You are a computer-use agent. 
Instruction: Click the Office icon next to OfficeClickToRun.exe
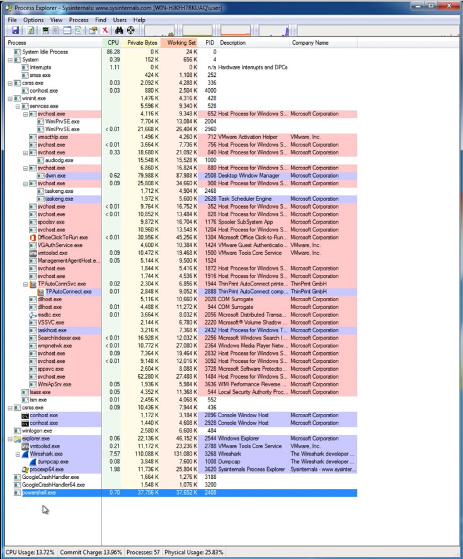[x=33, y=238]
